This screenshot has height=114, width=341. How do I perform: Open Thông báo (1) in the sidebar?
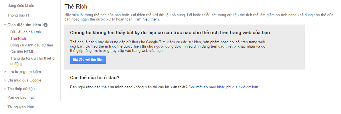(x=19, y=15)
